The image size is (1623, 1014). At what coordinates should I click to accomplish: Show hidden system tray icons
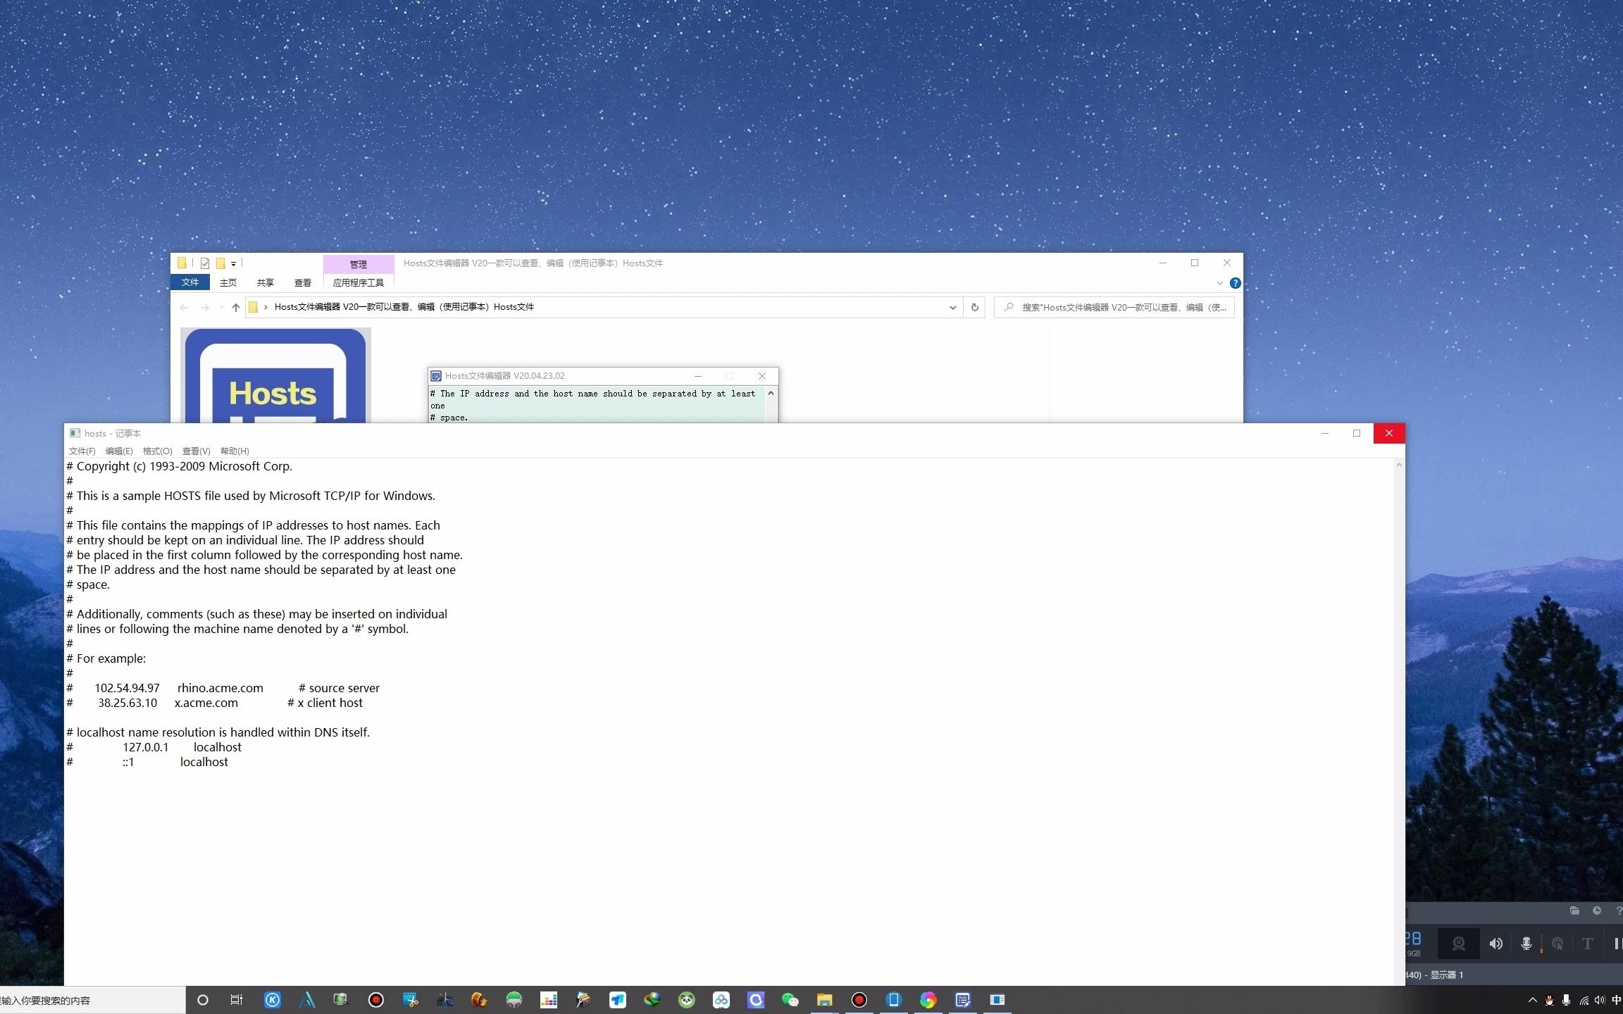[x=1532, y=1000]
